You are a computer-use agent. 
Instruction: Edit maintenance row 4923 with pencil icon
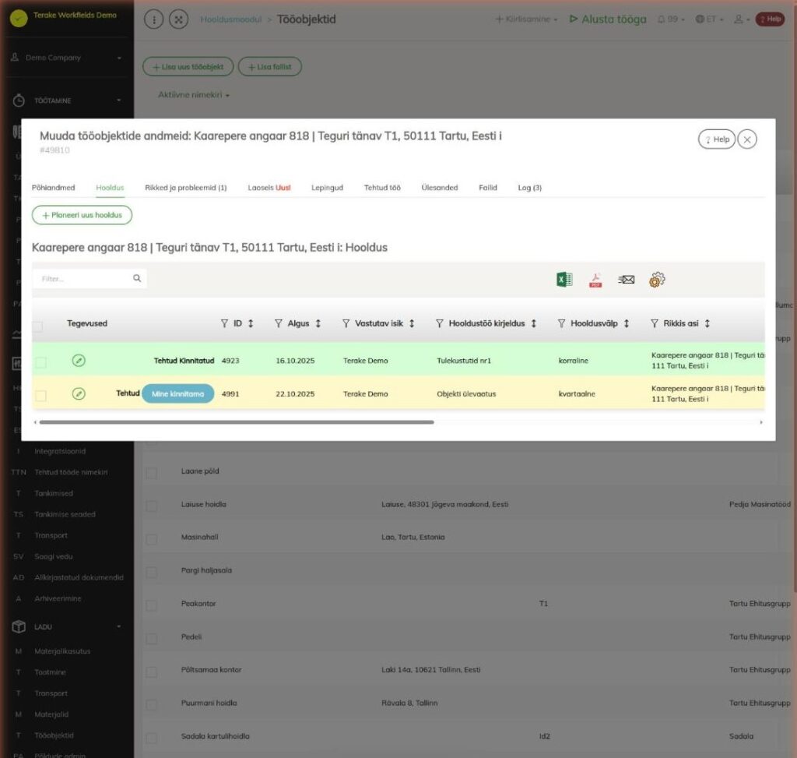pyautogui.click(x=79, y=360)
